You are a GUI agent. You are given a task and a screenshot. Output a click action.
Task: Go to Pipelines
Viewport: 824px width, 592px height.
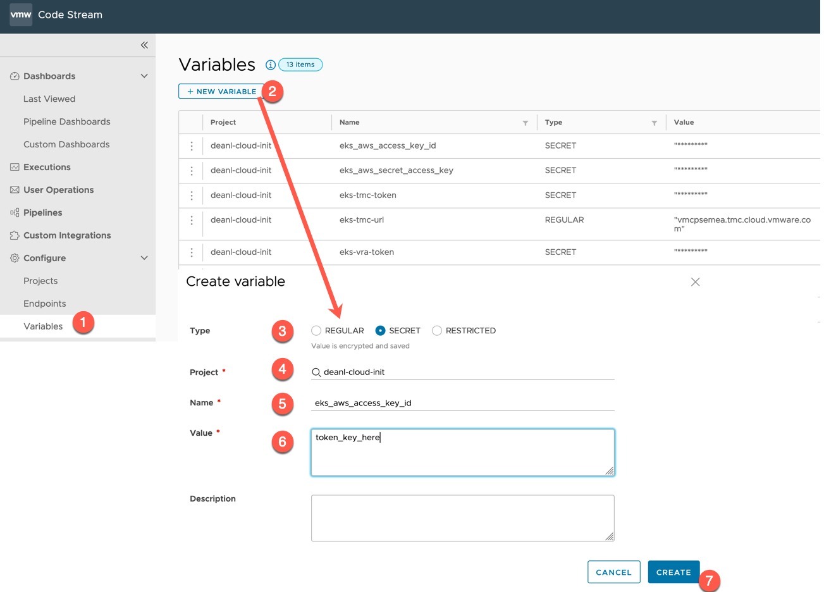point(43,213)
